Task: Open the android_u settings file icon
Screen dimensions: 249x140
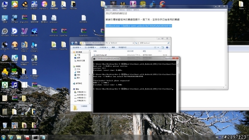Action: tap(54, 19)
